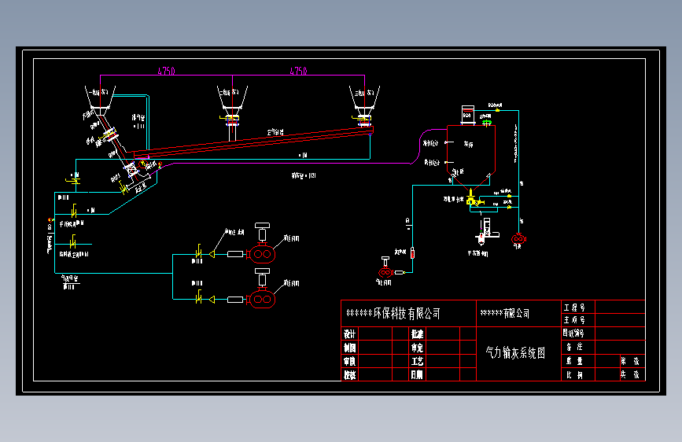Select the small red blower below the silo pipe
682x442 pixels.
385,273
